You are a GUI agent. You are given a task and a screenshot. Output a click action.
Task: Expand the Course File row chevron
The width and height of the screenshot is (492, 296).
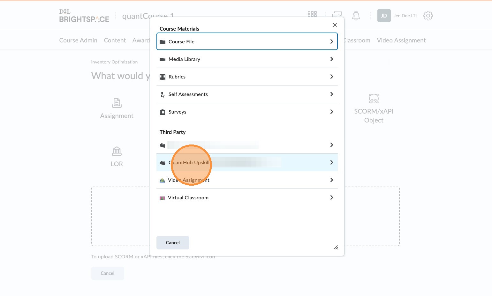(x=331, y=41)
